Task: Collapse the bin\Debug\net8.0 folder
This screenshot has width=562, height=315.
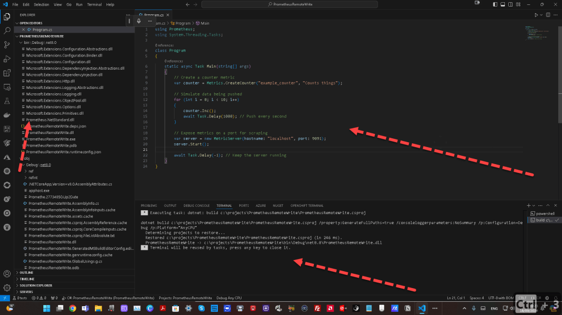Action: click(x=21, y=43)
